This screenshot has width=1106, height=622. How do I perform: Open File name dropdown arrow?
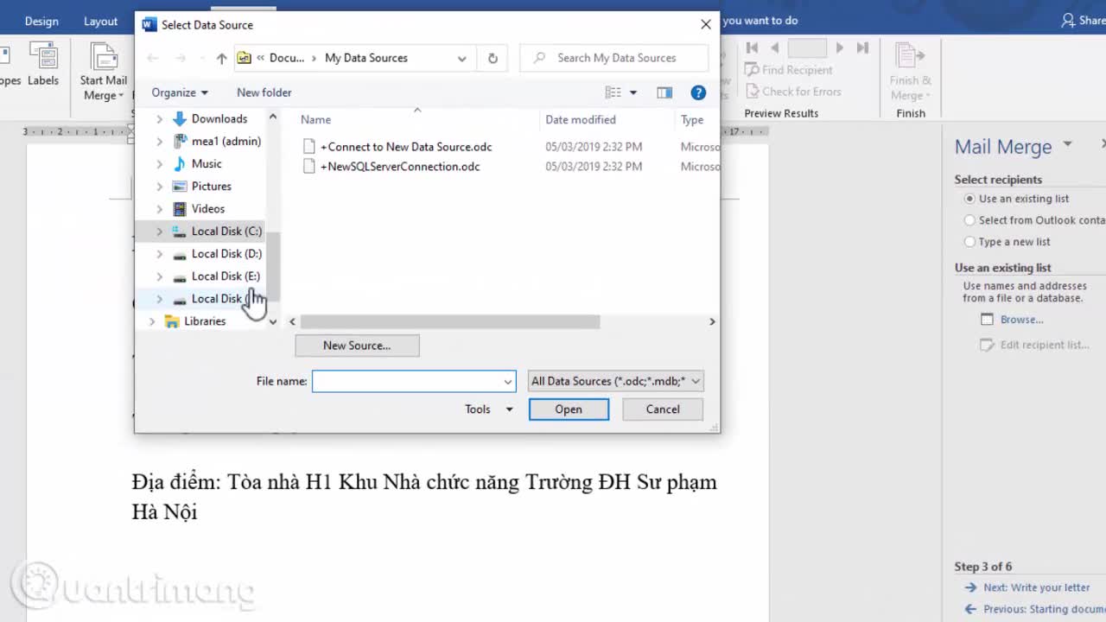click(507, 381)
